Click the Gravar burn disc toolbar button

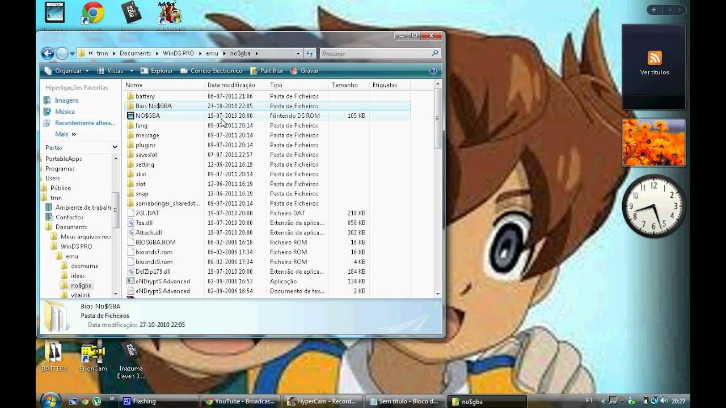pos(304,71)
